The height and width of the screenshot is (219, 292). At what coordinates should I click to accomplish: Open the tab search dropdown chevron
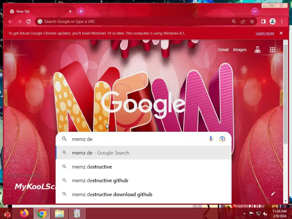tap(255, 11)
